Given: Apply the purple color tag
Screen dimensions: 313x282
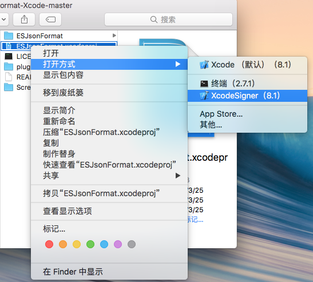Looking at the screenshot, I should (118, 244).
